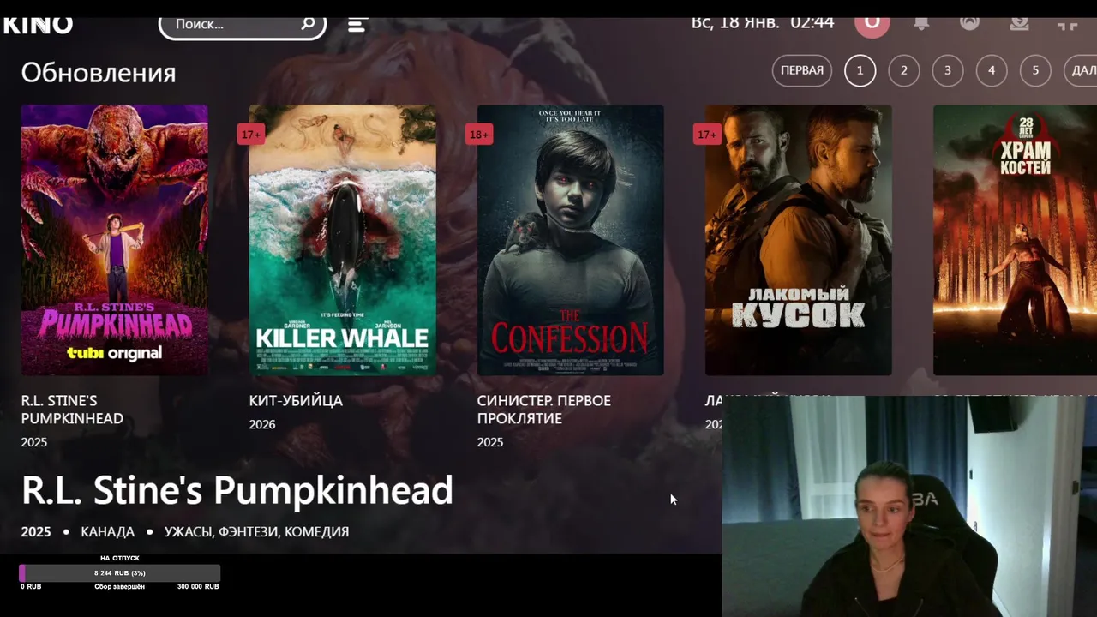Image resolution: width=1097 pixels, height=617 pixels.
Task: Click the webcam overlay video
Action: [909, 506]
